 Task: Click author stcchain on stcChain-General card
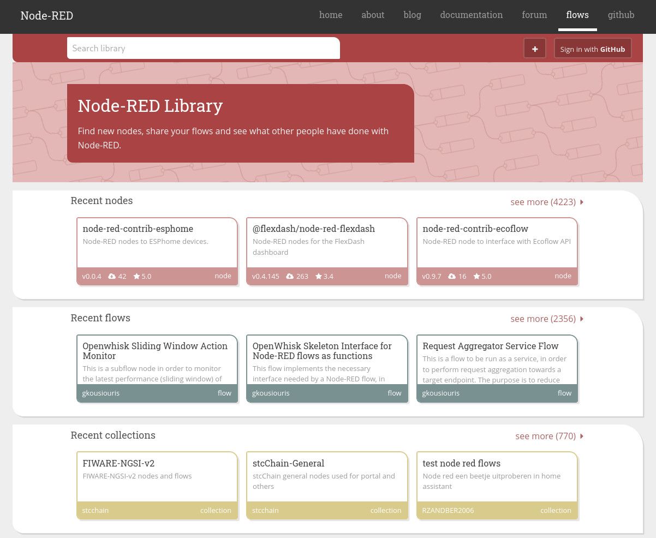click(x=265, y=511)
